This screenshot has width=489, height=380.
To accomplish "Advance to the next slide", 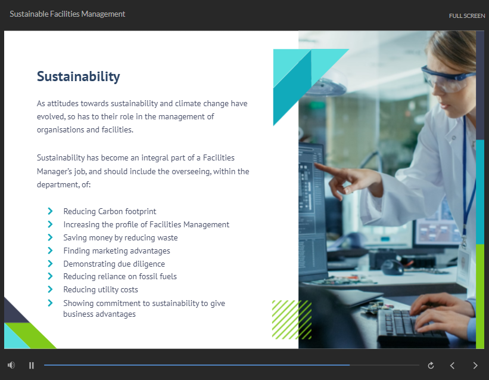I will click(475, 365).
